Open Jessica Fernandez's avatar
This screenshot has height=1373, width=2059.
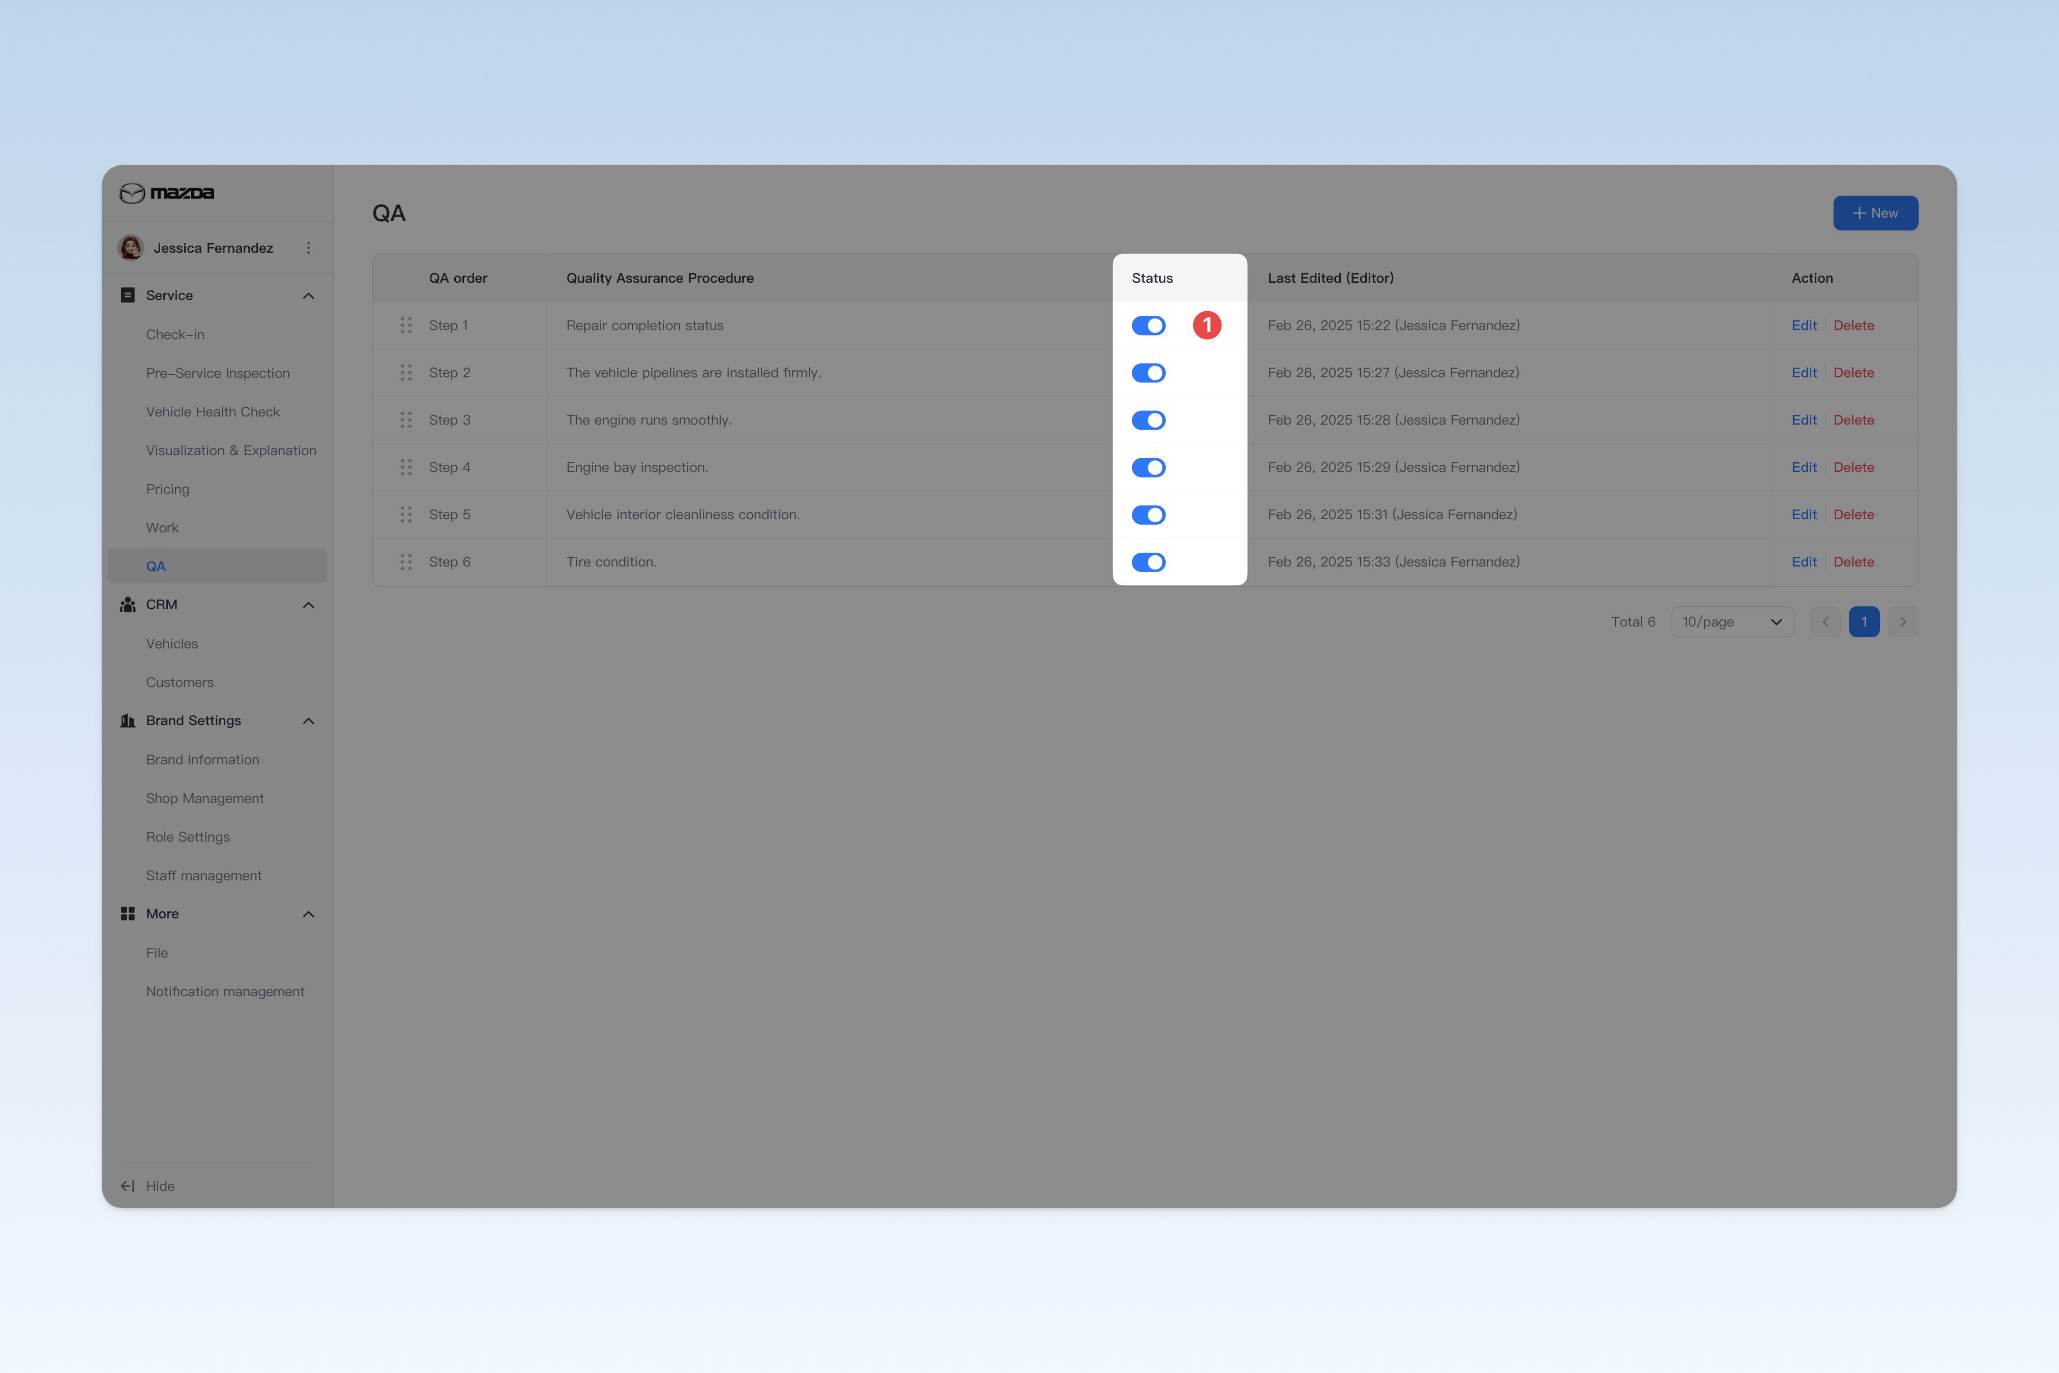[x=131, y=248]
